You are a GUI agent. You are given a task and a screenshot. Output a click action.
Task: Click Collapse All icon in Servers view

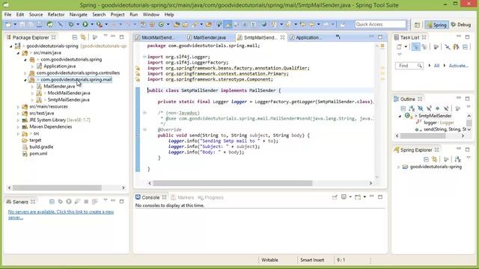52,202
